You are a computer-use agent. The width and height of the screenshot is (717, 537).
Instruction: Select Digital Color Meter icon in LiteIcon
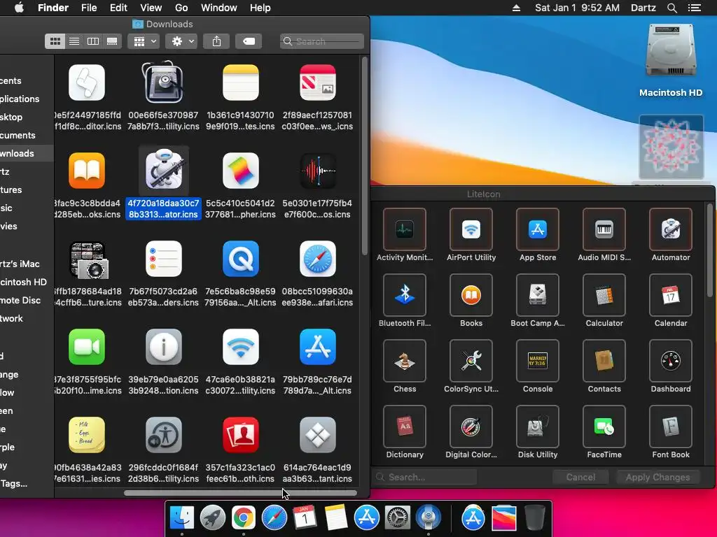(471, 427)
